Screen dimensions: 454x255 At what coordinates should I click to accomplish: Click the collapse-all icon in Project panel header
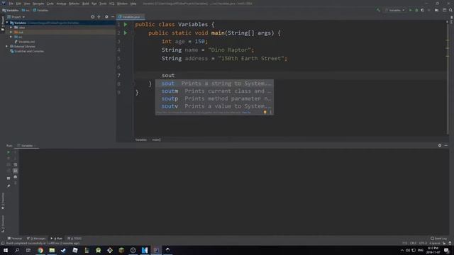tap(99, 17)
